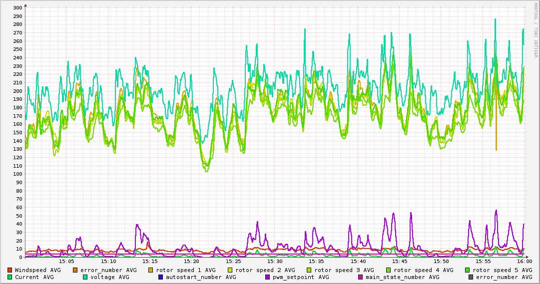This screenshot has height=284, width=540.
Task: Click the voltage AVG legend text
Action: click(x=110, y=277)
